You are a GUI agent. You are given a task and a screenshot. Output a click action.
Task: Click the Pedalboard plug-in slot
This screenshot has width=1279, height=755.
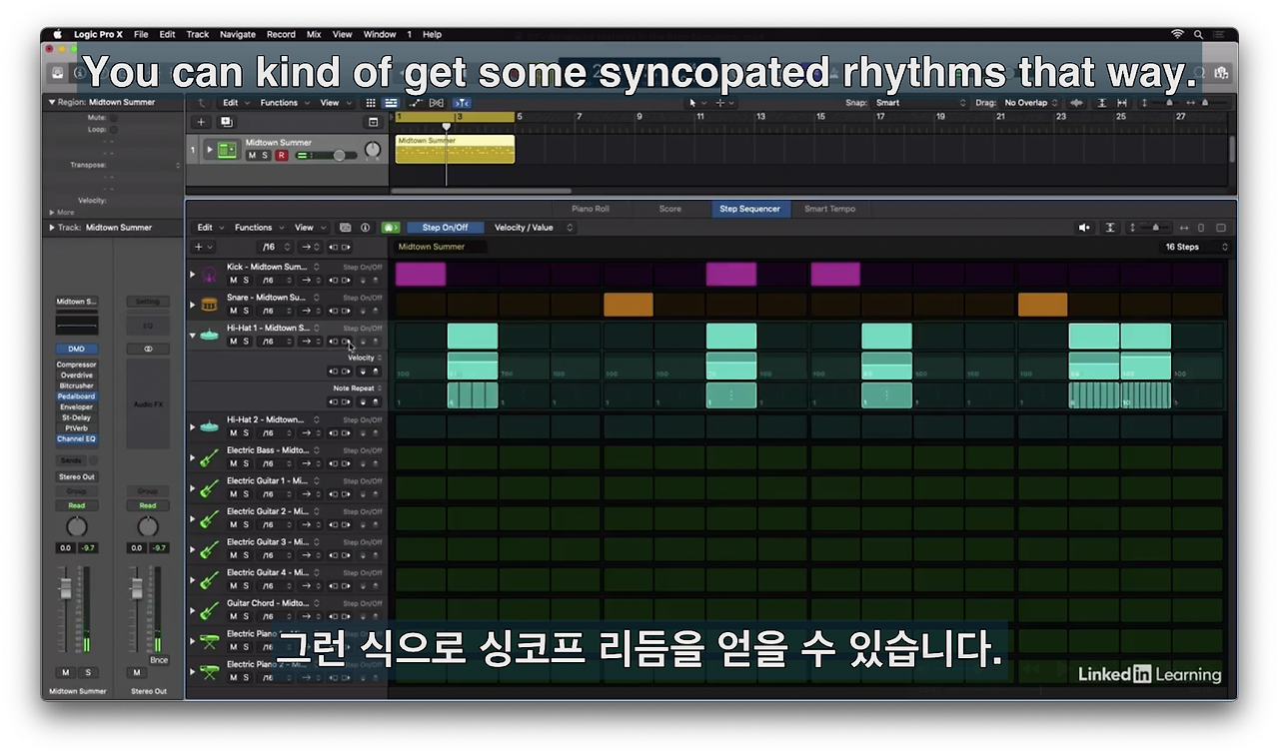click(x=76, y=396)
